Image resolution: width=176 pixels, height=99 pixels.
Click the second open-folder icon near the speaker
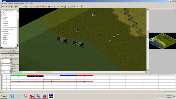pyautogui.click(x=62, y=7)
